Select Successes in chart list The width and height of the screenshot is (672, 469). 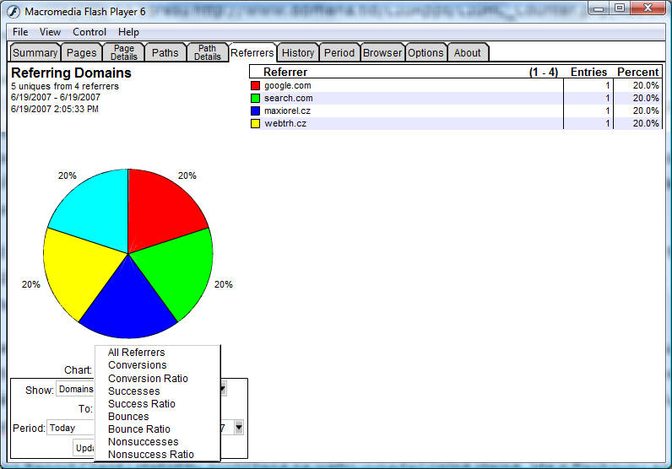coord(133,391)
